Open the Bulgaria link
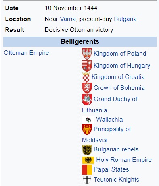 click(x=126, y=19)
